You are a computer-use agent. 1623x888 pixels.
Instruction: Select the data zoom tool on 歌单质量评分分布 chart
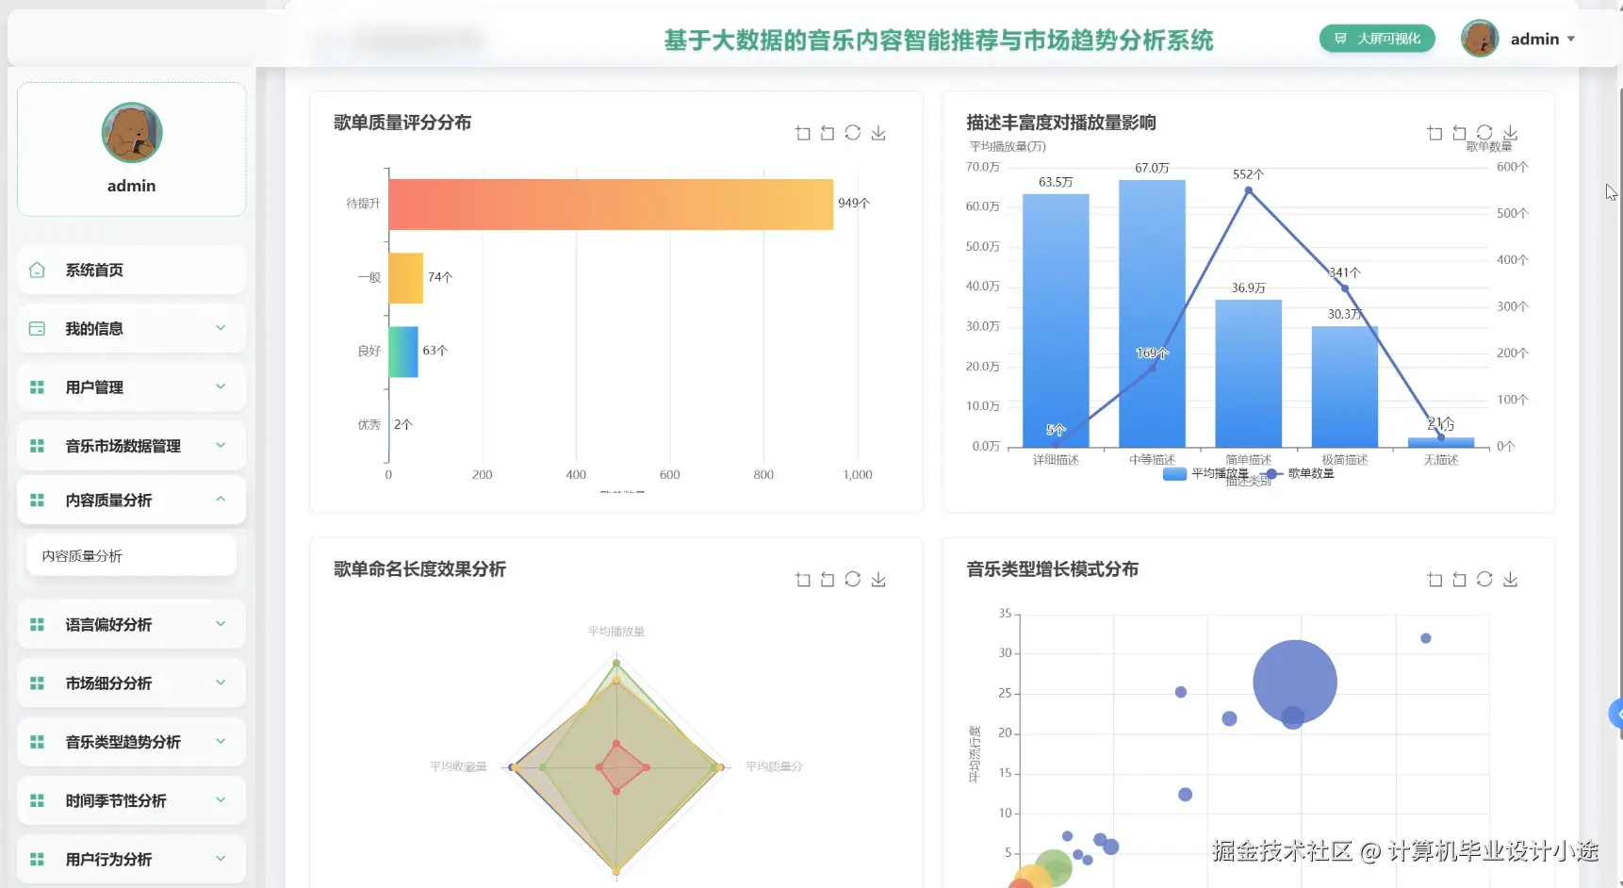(x=803, y=133)
